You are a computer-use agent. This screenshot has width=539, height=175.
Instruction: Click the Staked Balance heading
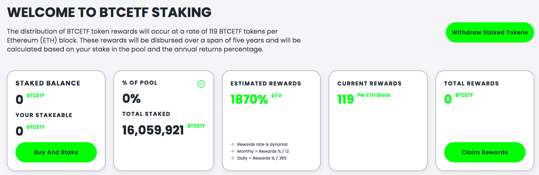click(48, 83)
